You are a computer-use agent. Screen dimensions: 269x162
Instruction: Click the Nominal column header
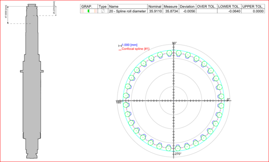[155, 6]
